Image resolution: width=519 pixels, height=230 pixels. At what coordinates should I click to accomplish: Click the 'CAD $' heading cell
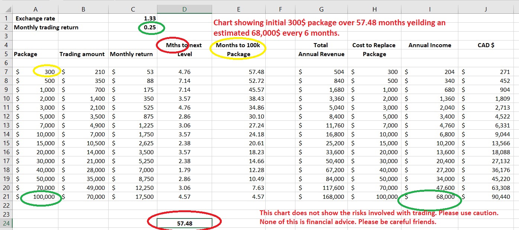coord(486,45)
